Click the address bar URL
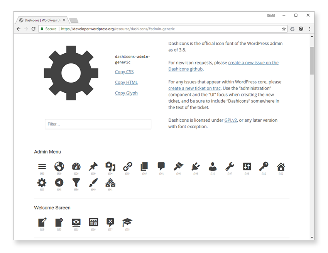Viewport: 328px width, 253px height. tap(118, 29)
